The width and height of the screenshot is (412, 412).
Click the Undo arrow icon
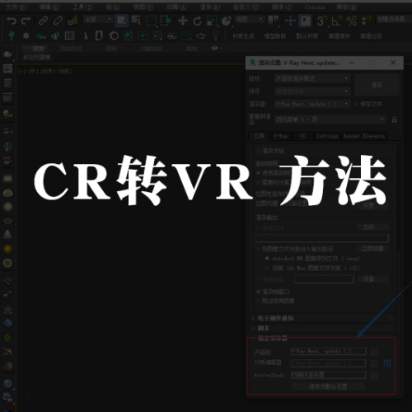tap(12, 21)
